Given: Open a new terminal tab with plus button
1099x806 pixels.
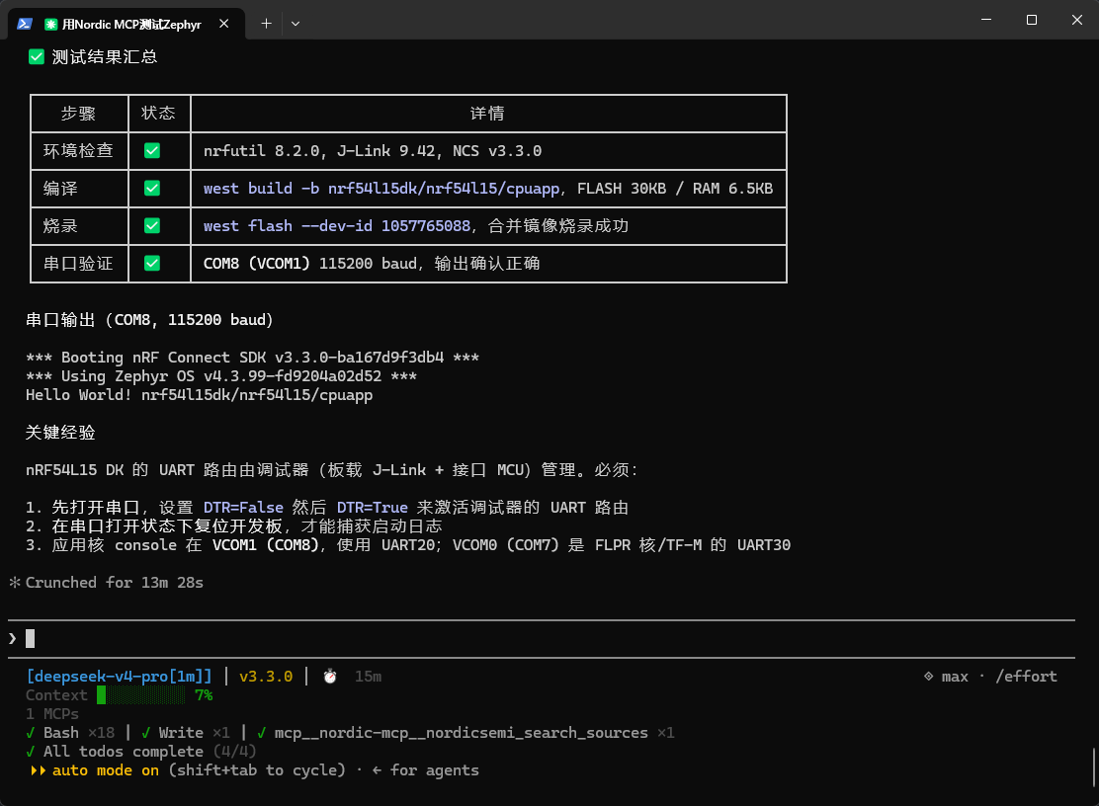Looking at the screenshot, I should [x=266, y=24].
